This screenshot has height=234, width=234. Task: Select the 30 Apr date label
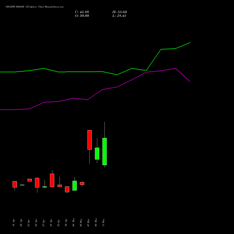(x=66, y=223)
